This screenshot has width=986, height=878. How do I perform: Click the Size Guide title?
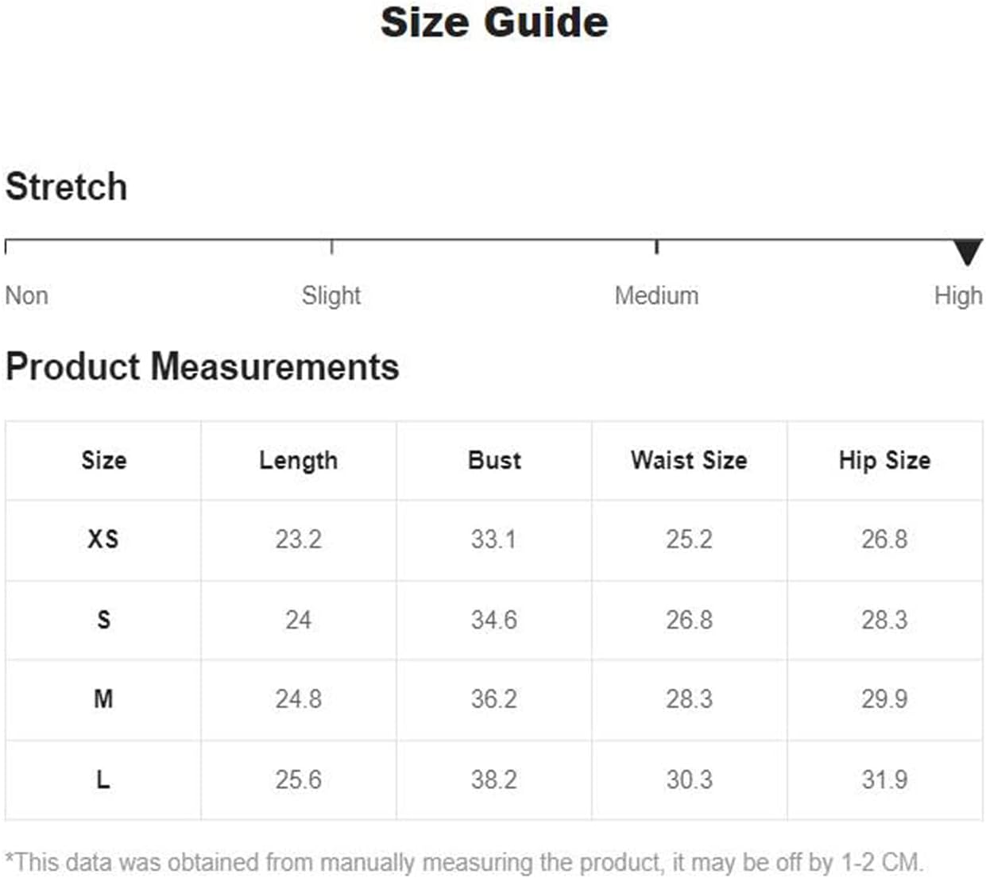pyautogui.click(x=494, y=22)
